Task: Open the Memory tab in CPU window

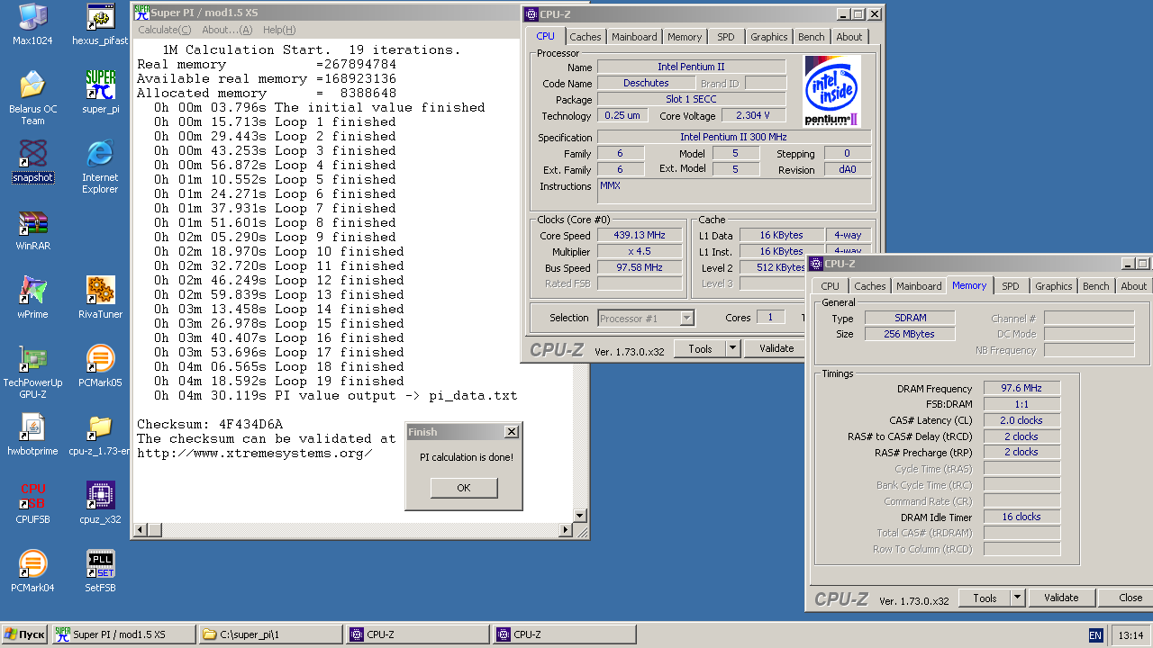Action: click(x=685, y=37)
